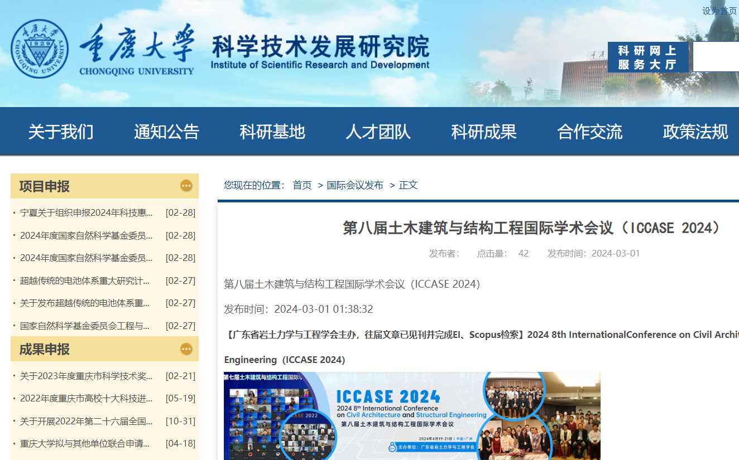Screen dimensions: 739x460
Task: Open 关于2023年度重庆市科学技术奖... link
Action: point(87,376)
